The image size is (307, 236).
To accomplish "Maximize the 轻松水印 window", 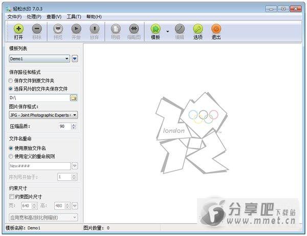I will click(x=283, y=9).
